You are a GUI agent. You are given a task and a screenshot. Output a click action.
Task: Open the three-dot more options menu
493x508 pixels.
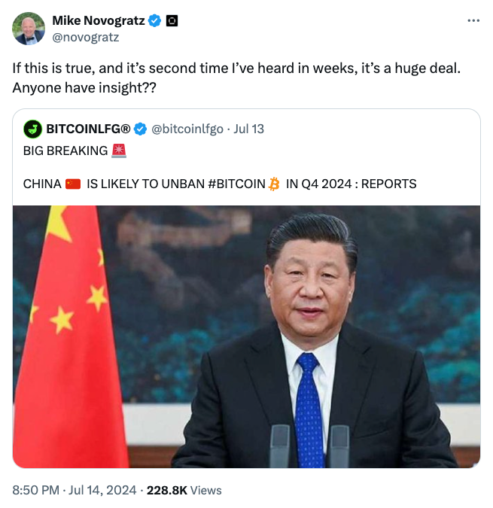(x=473, y=21)
